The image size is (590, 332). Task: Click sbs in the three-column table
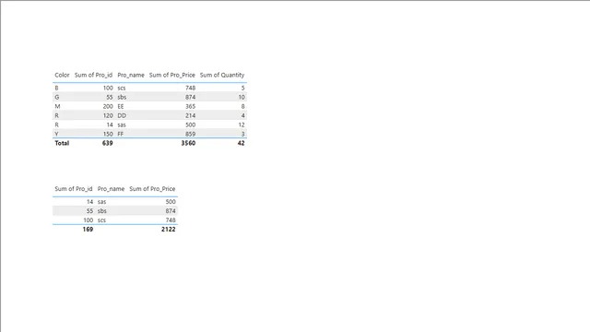pos(102,211)
